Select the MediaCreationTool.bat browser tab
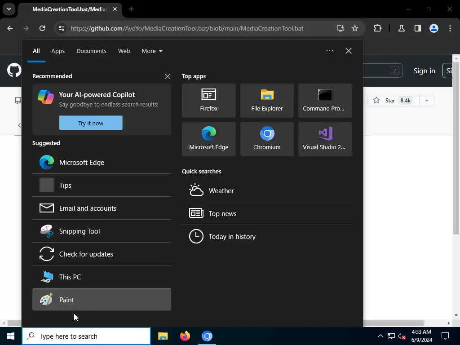Image resolution: width=460 pixels, height=345 pixels. [x=69, y=9]
